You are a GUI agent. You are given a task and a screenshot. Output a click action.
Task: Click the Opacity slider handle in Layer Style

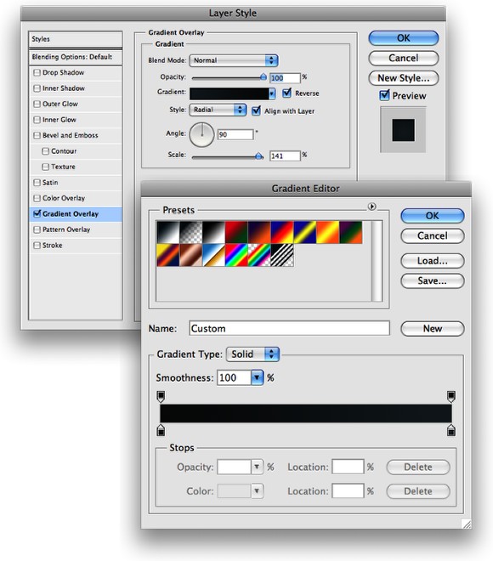point(263,76)
